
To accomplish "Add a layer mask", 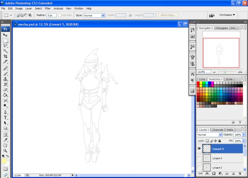I will coord(214,173).
